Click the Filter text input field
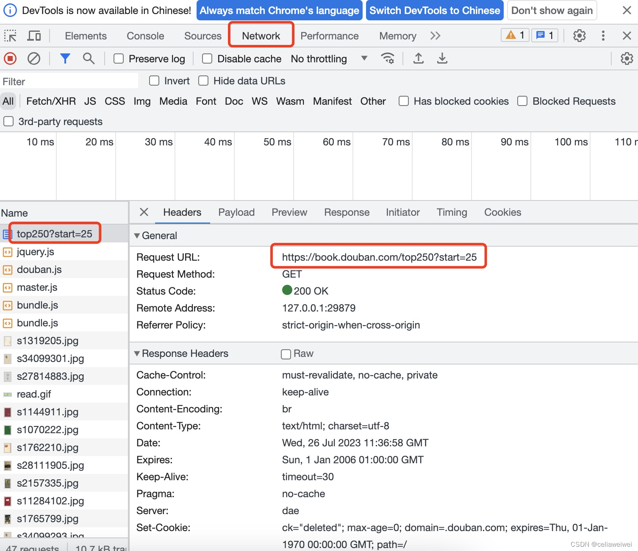Viewport: 638px width, 551px height. tap(69, 81)
